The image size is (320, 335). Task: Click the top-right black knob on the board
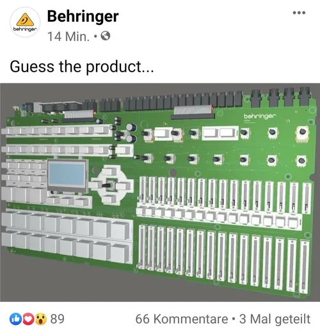(x=302, y=131)
